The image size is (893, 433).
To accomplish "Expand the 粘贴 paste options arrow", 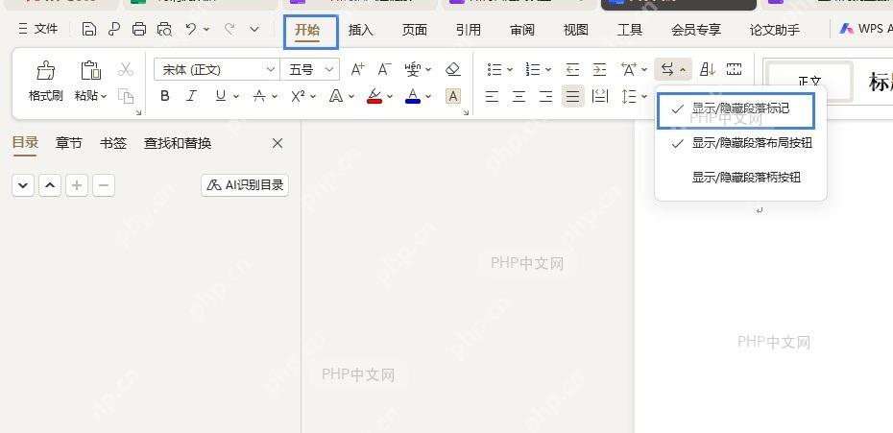I will (x=104, y=96).
